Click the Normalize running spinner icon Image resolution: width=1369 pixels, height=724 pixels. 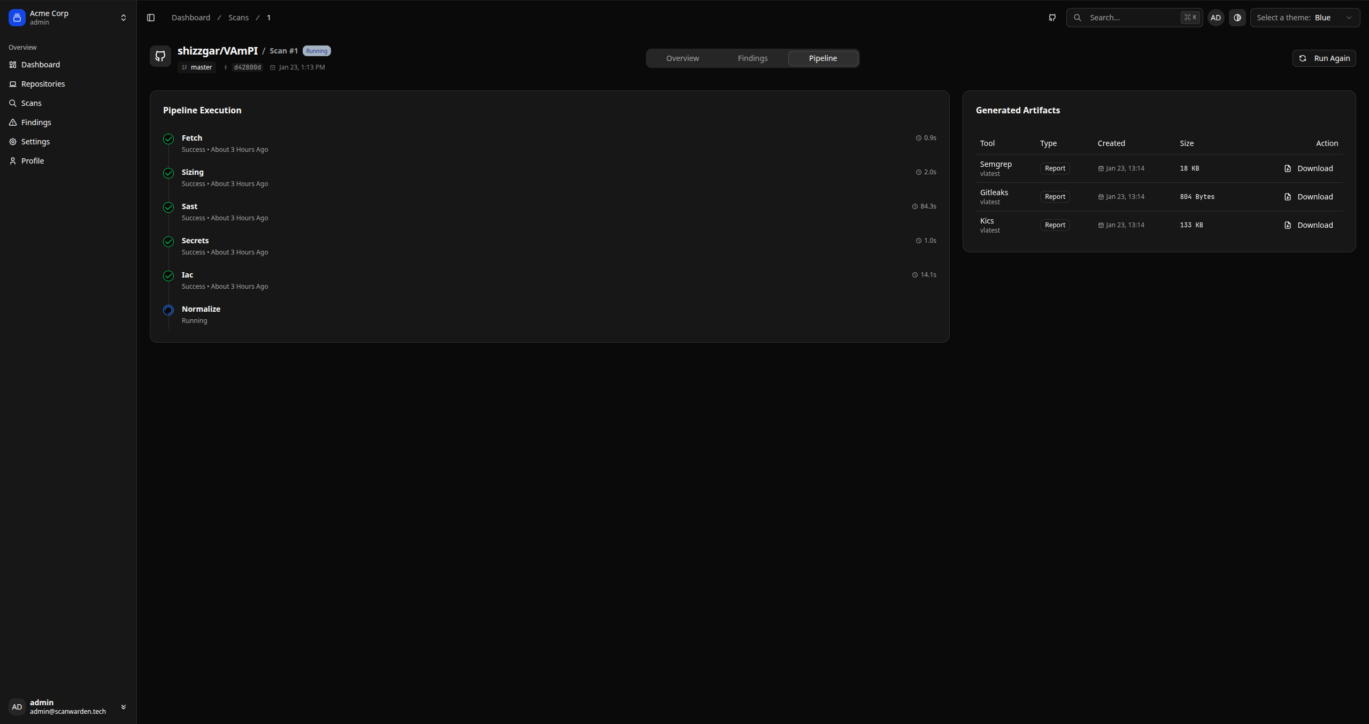pos(168,310)
